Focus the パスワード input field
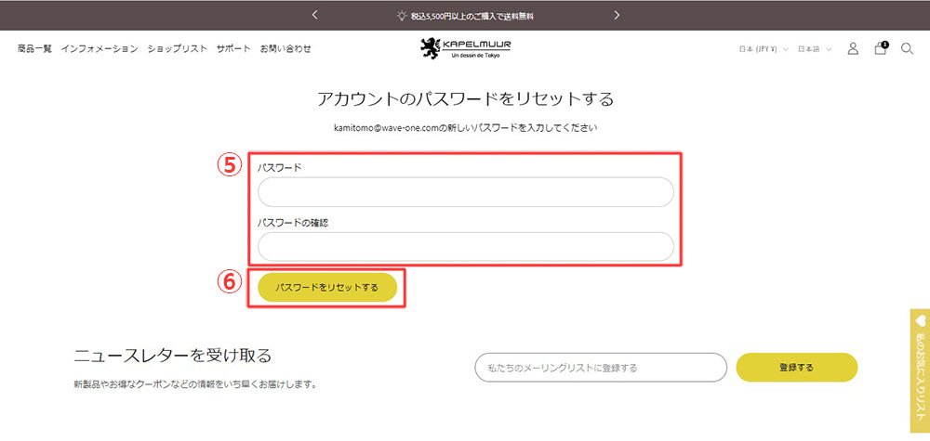This screenshot has width=930, height=441. tap(465, 192)
